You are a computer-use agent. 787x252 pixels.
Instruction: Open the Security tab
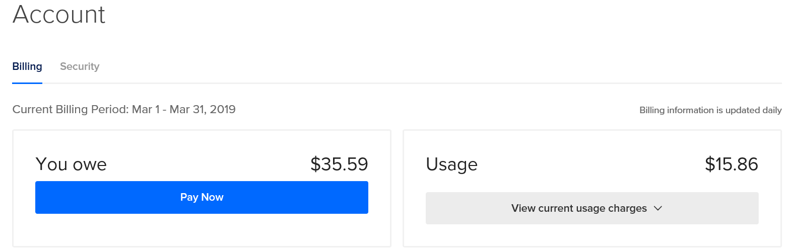(80, 66)
